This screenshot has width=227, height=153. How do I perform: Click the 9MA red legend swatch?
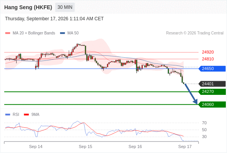(x=26, y=115)
